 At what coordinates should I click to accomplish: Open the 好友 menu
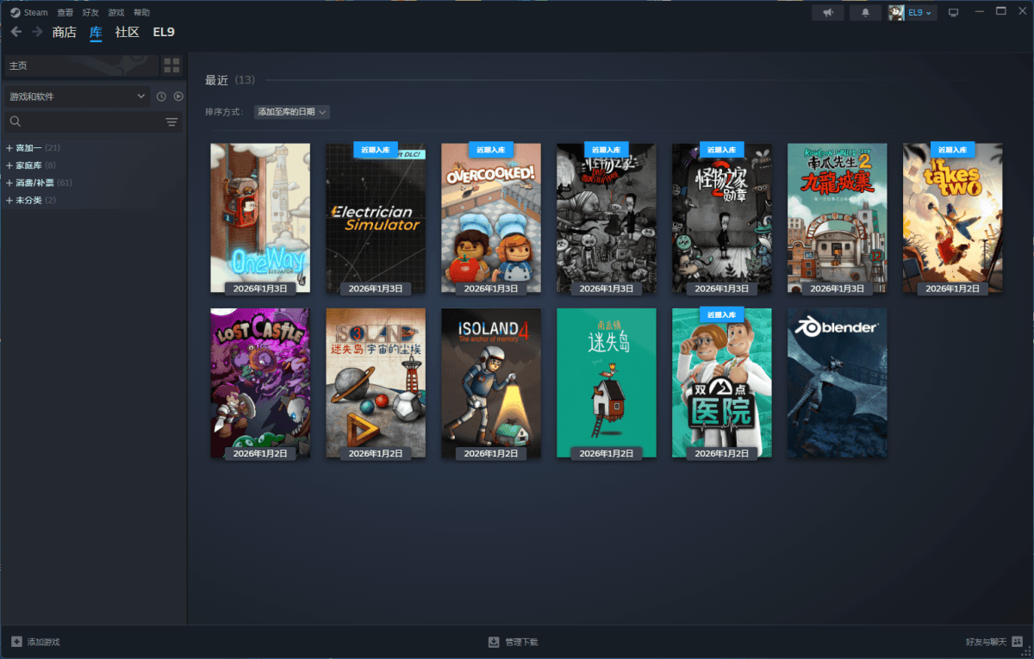pos(90,13)
